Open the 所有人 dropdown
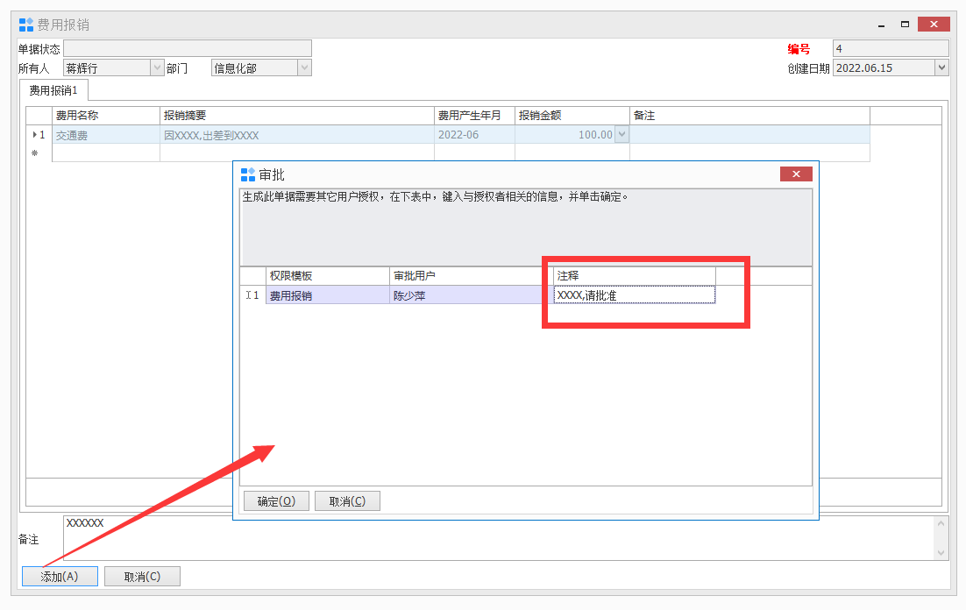This screenshot has height=610, width=966. click(x=157, y=67)
